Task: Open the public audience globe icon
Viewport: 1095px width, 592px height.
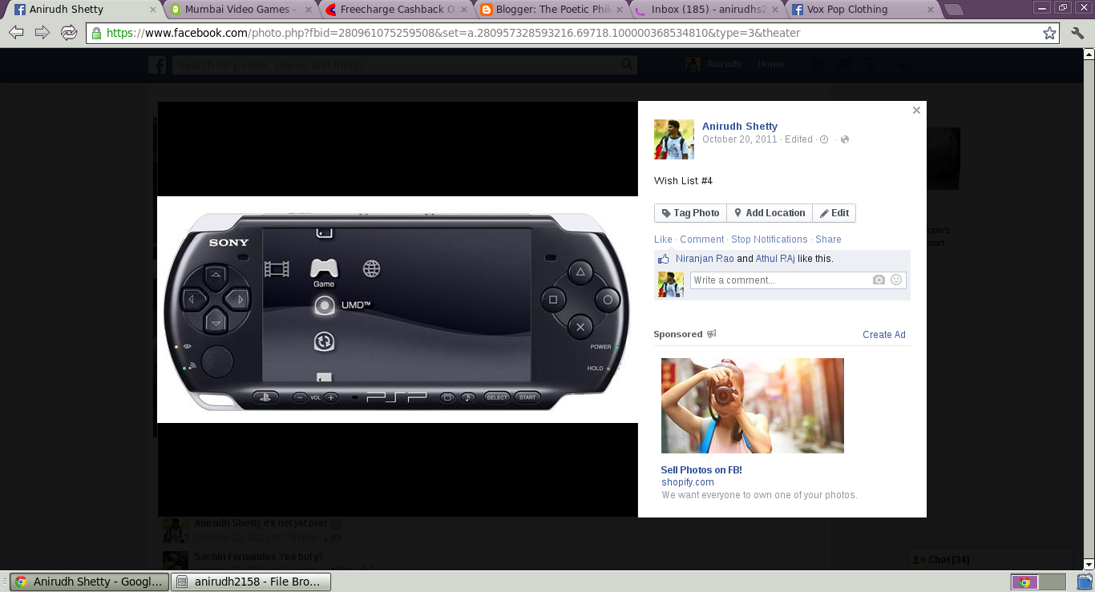Action: [844, 139]
